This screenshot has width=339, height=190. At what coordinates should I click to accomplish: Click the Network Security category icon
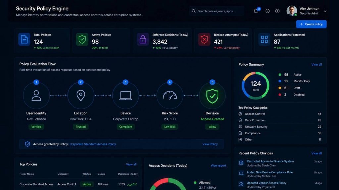[240, 127]
